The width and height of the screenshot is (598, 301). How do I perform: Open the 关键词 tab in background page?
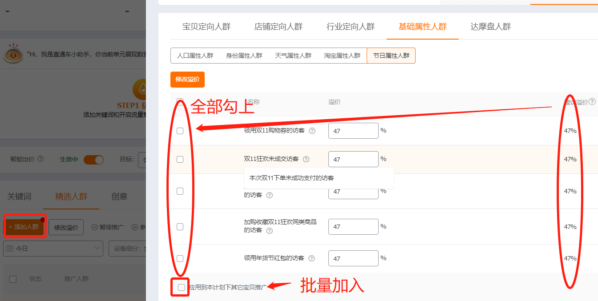19,197
